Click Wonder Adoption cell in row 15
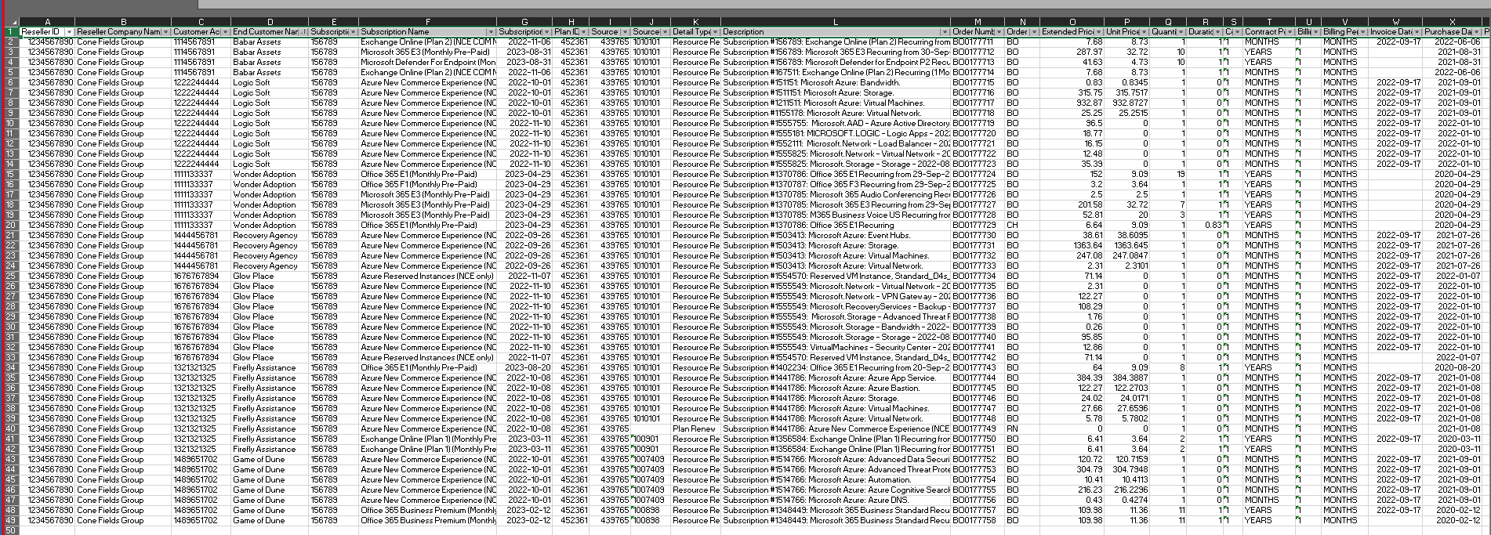 coord(270,174)
